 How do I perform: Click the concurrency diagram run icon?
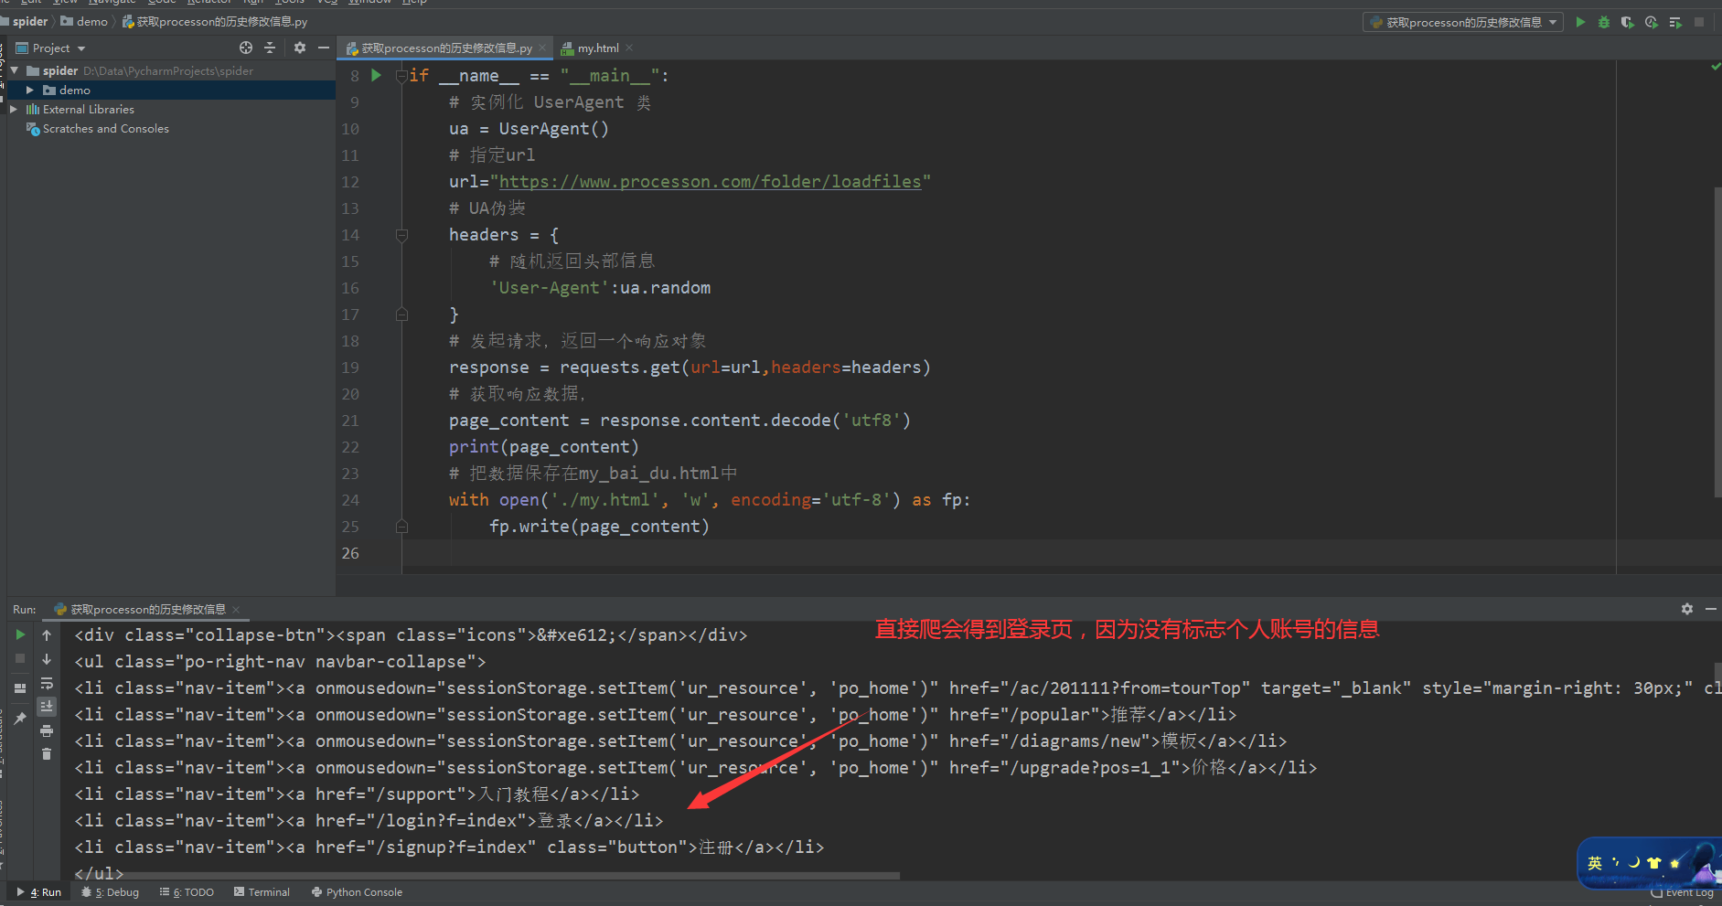[1675, 22]
